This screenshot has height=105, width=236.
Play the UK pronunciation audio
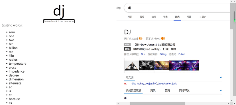pos(163,38)
